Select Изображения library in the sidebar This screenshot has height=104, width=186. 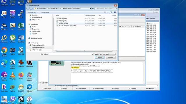point(36,31)
